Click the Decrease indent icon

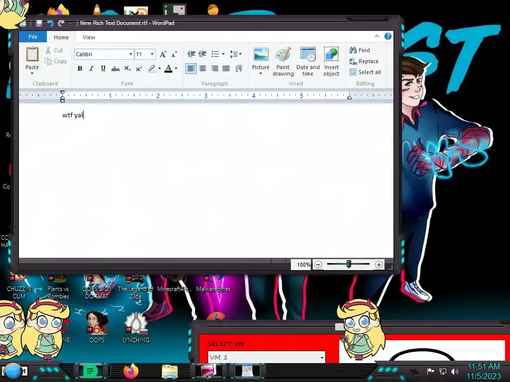point(191,54)
